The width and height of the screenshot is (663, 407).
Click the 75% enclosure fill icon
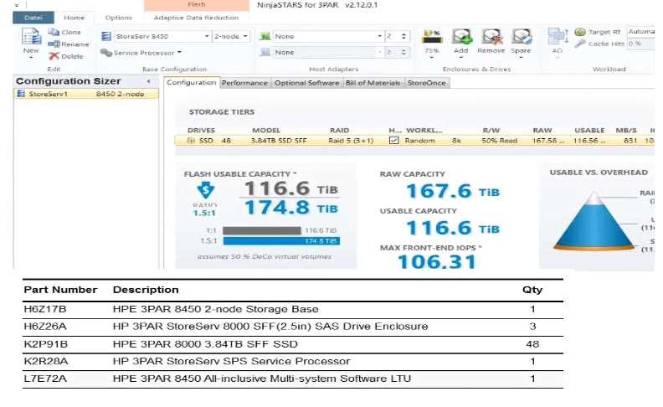(431, 39)
